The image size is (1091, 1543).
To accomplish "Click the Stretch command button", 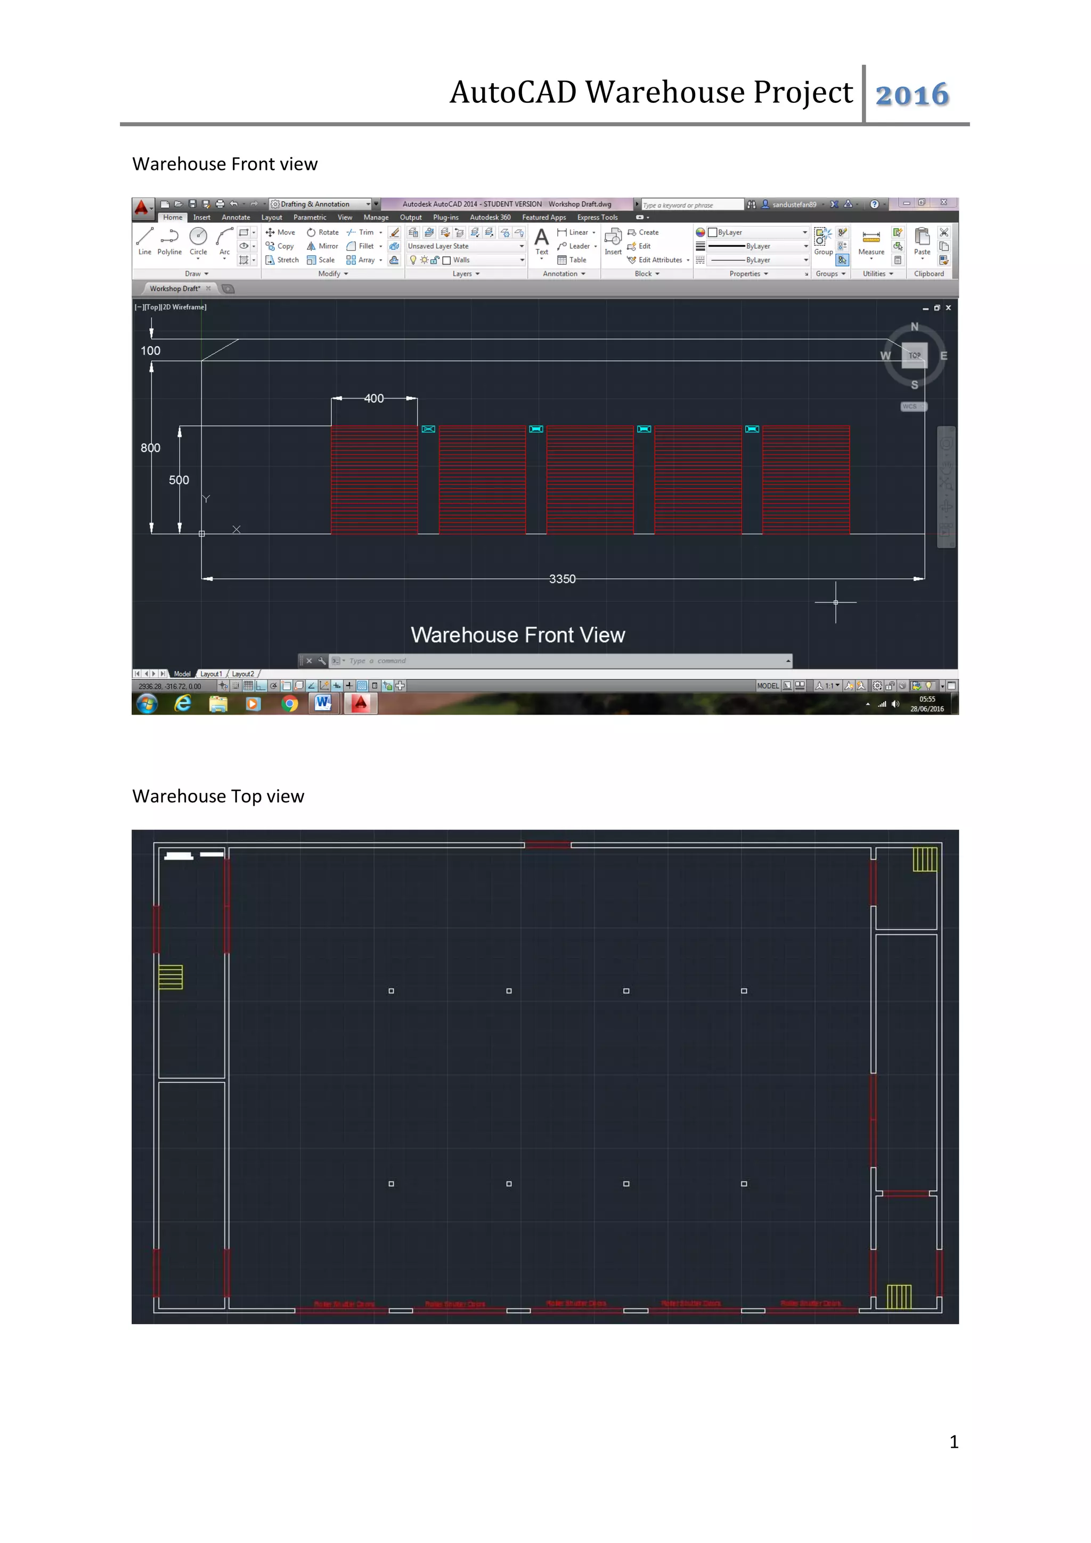I will pyautogui.click(x=282, y=260).
